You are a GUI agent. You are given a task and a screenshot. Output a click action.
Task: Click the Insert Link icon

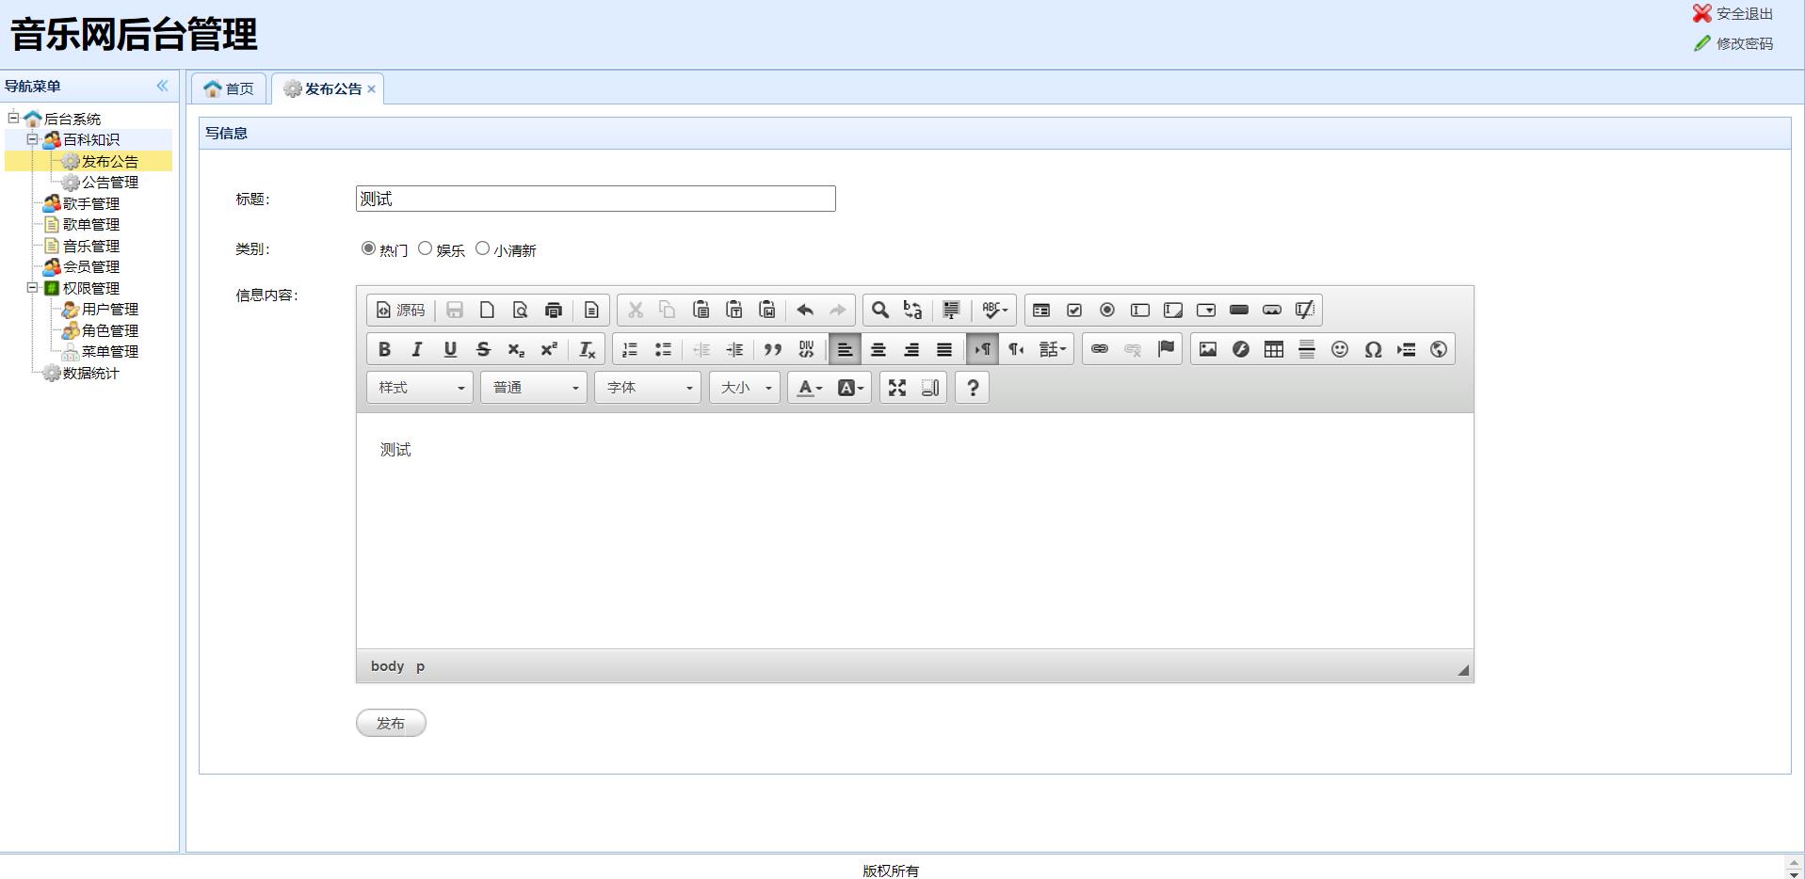[x=1099, y=349]
